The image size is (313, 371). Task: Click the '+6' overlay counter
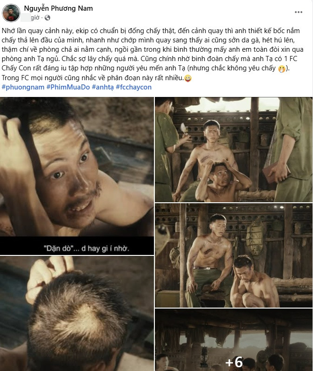(234, 362)
